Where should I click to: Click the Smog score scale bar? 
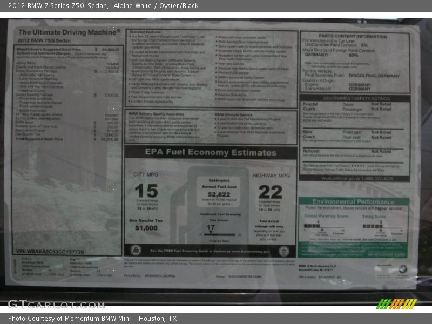[382, 227]
